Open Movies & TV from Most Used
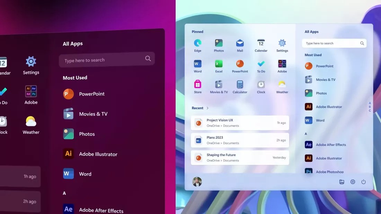This screenshot has width=381, height=214. [x=325, y=80]
